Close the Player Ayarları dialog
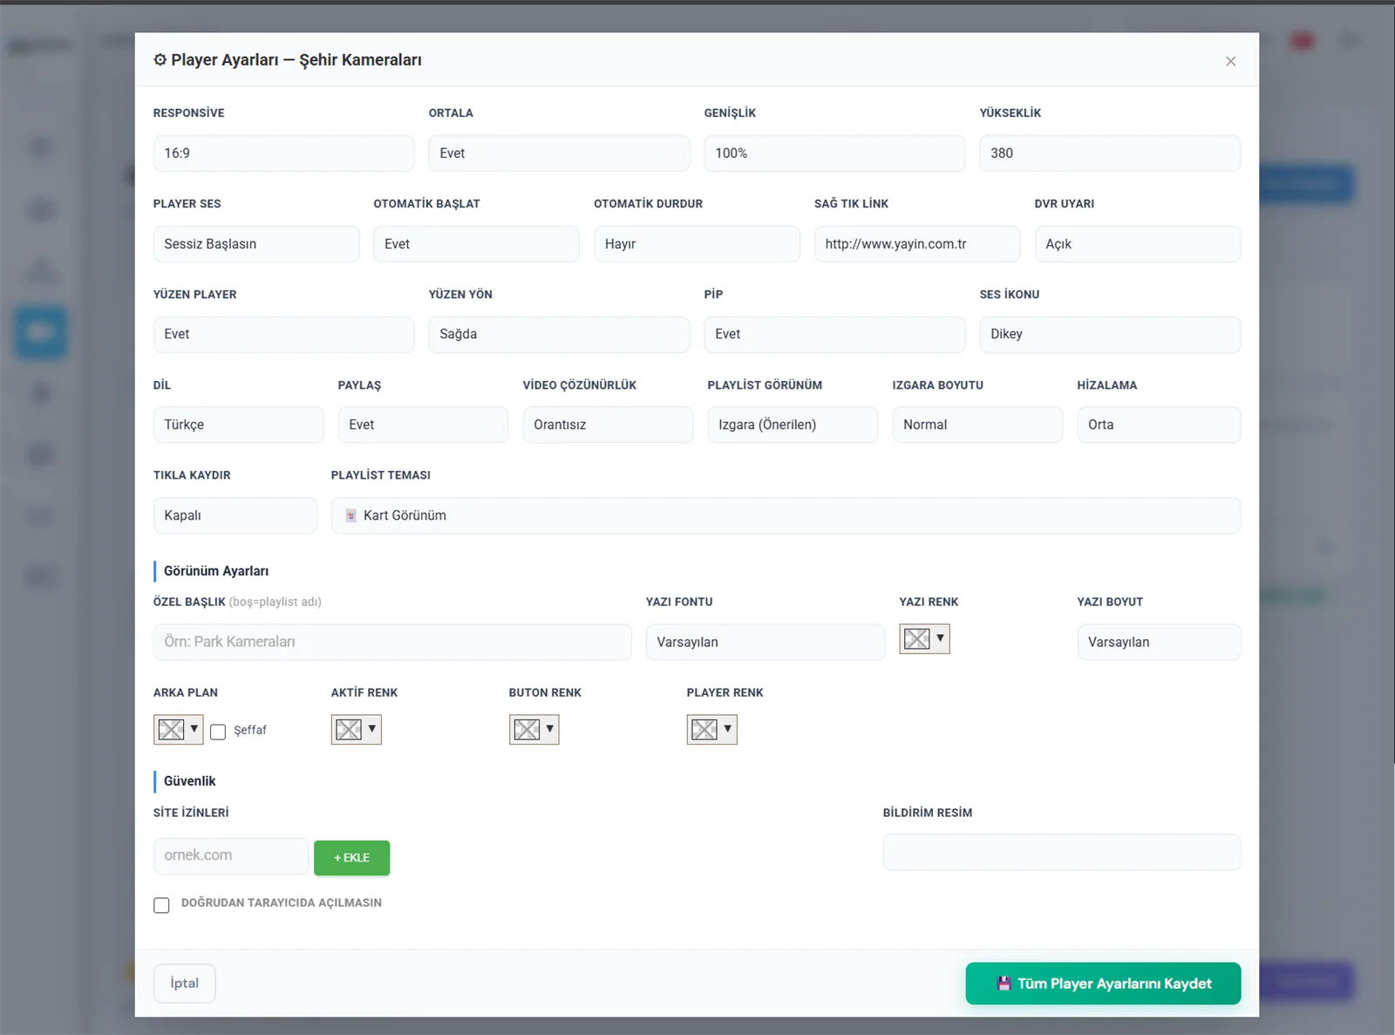Screen dimensions: 1395x1035 point(1230,61)
